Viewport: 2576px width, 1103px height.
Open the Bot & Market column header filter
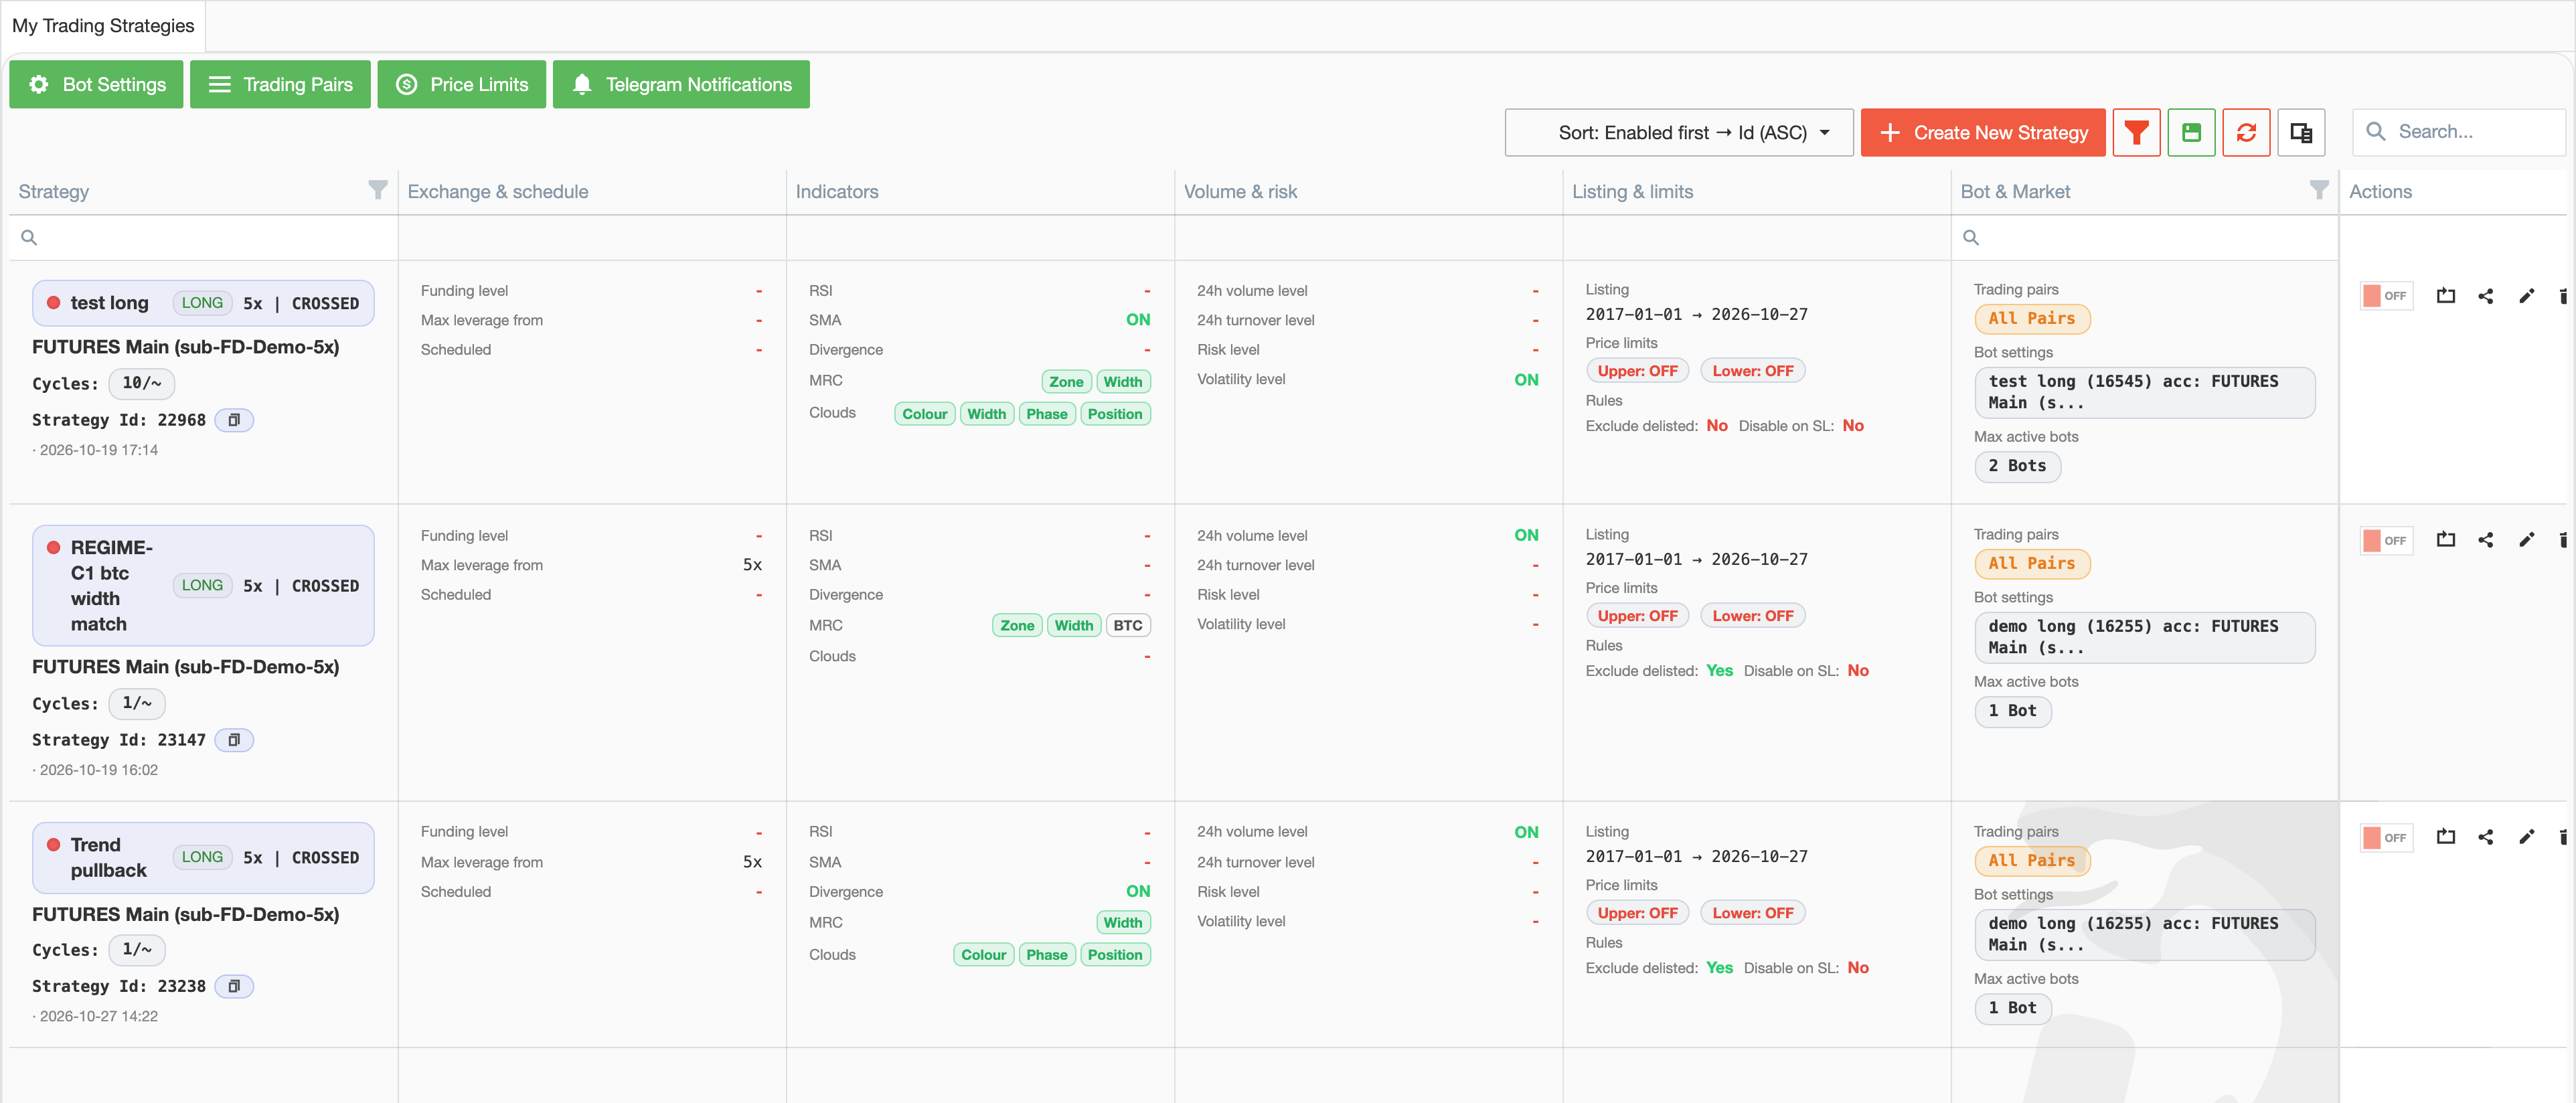tap(2318, 190)
